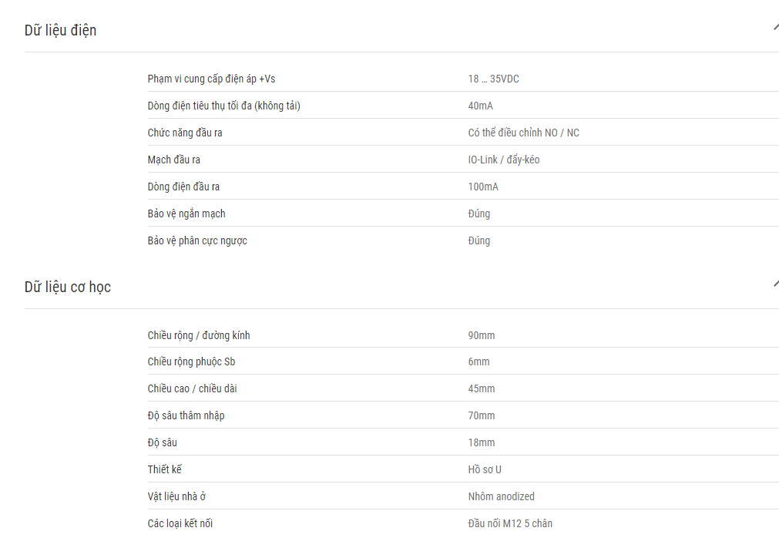779x548 pixels.
Task: Click the Chiều rộng phuộc Sb label
Action: coord(191,361)
